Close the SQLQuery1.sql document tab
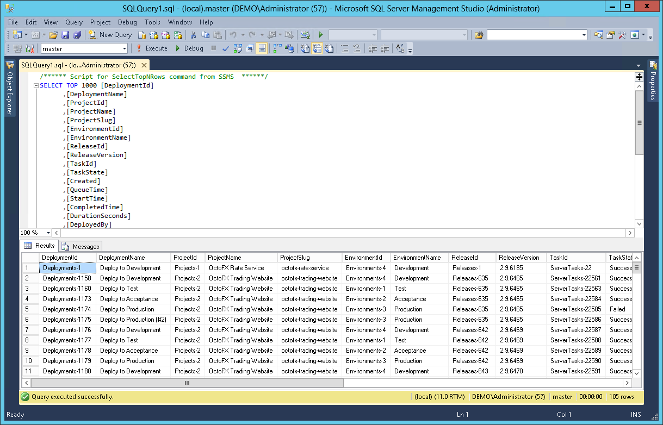The width and height of the screenshot is (663, 425). tap(144, 65)
